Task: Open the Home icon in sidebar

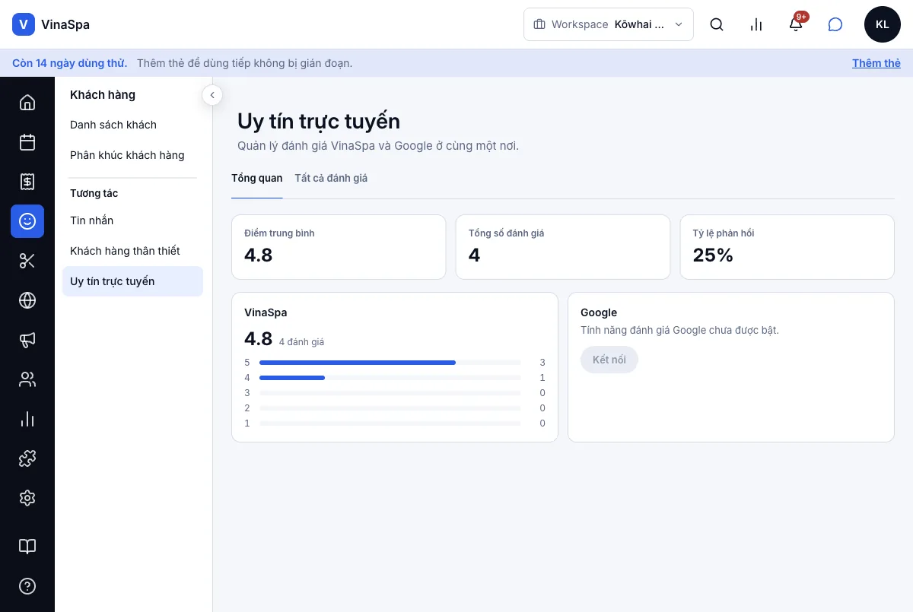Action: click(x=27, y=103)
